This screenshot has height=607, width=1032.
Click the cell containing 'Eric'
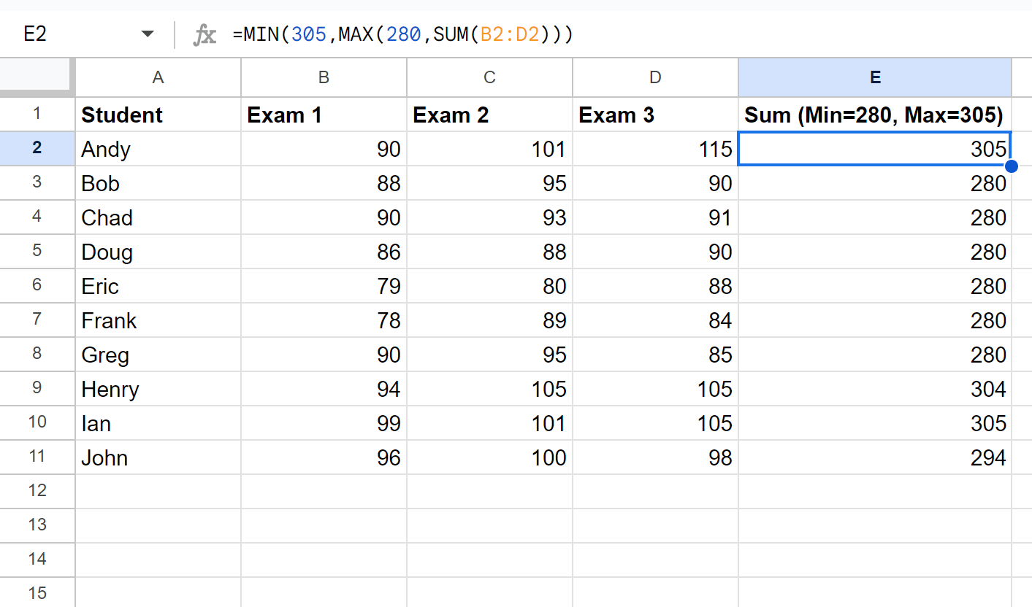click(158, 286)
